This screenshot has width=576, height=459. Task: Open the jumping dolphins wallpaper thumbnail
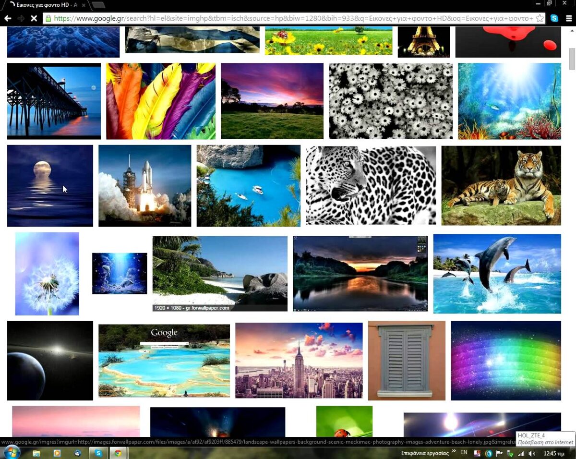pyautogui.click(x=497, y=274)
